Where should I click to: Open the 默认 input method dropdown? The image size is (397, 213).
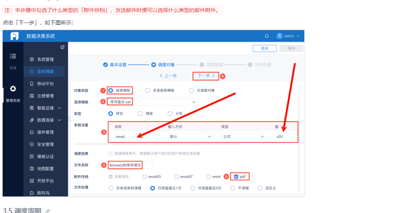click(190, 136)
